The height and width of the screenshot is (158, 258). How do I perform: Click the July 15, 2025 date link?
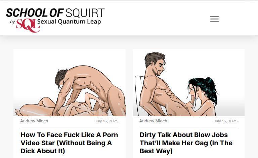coord(226,121)
